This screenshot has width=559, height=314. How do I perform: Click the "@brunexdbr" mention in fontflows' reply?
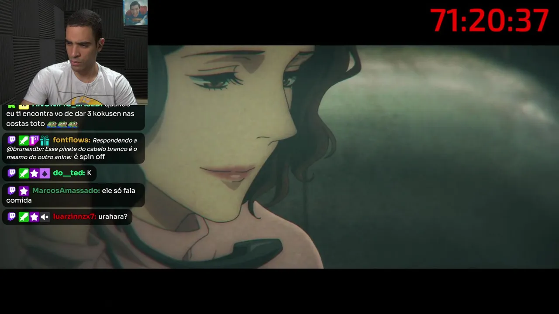(26, 149)
